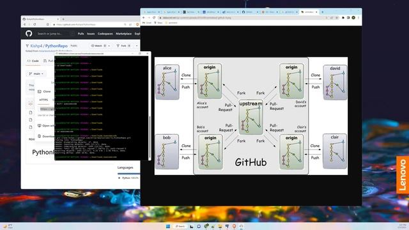Image resolution: width=409 pixels, height=230 pixels.
Task: Open the Maps bookmark
Action: 158,23
